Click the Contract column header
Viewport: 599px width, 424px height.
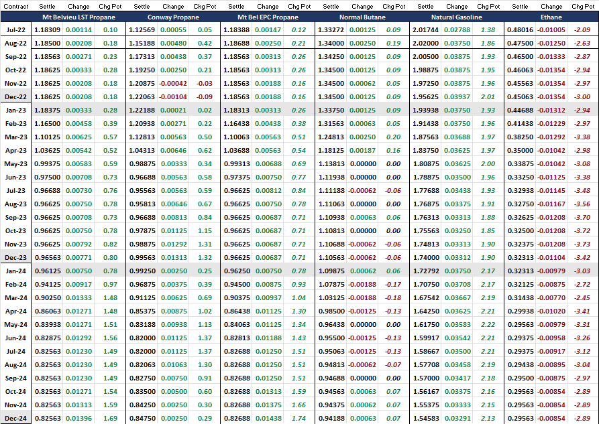click(x=16, y=7)
